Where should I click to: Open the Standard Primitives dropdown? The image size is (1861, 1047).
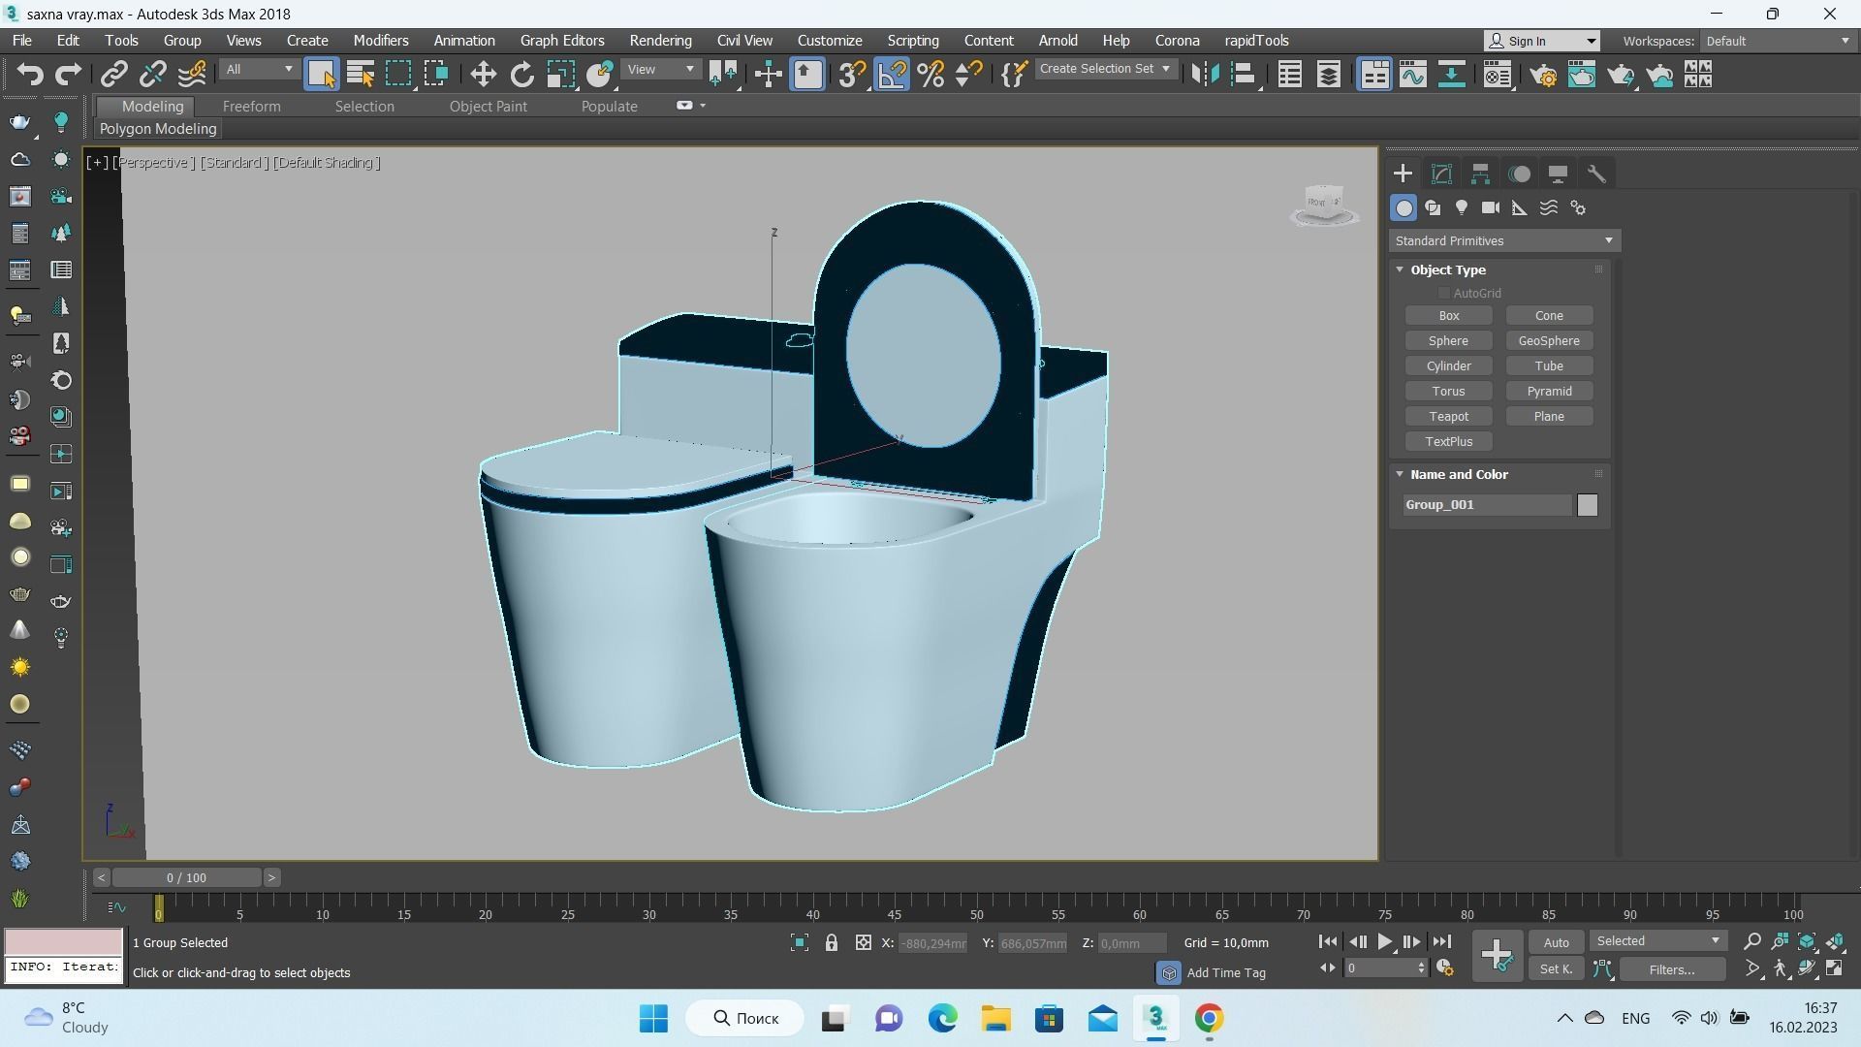click(x=1504, y=240)
